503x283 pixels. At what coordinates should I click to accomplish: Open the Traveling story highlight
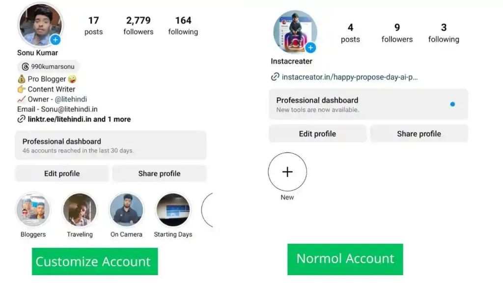point(80,210)
